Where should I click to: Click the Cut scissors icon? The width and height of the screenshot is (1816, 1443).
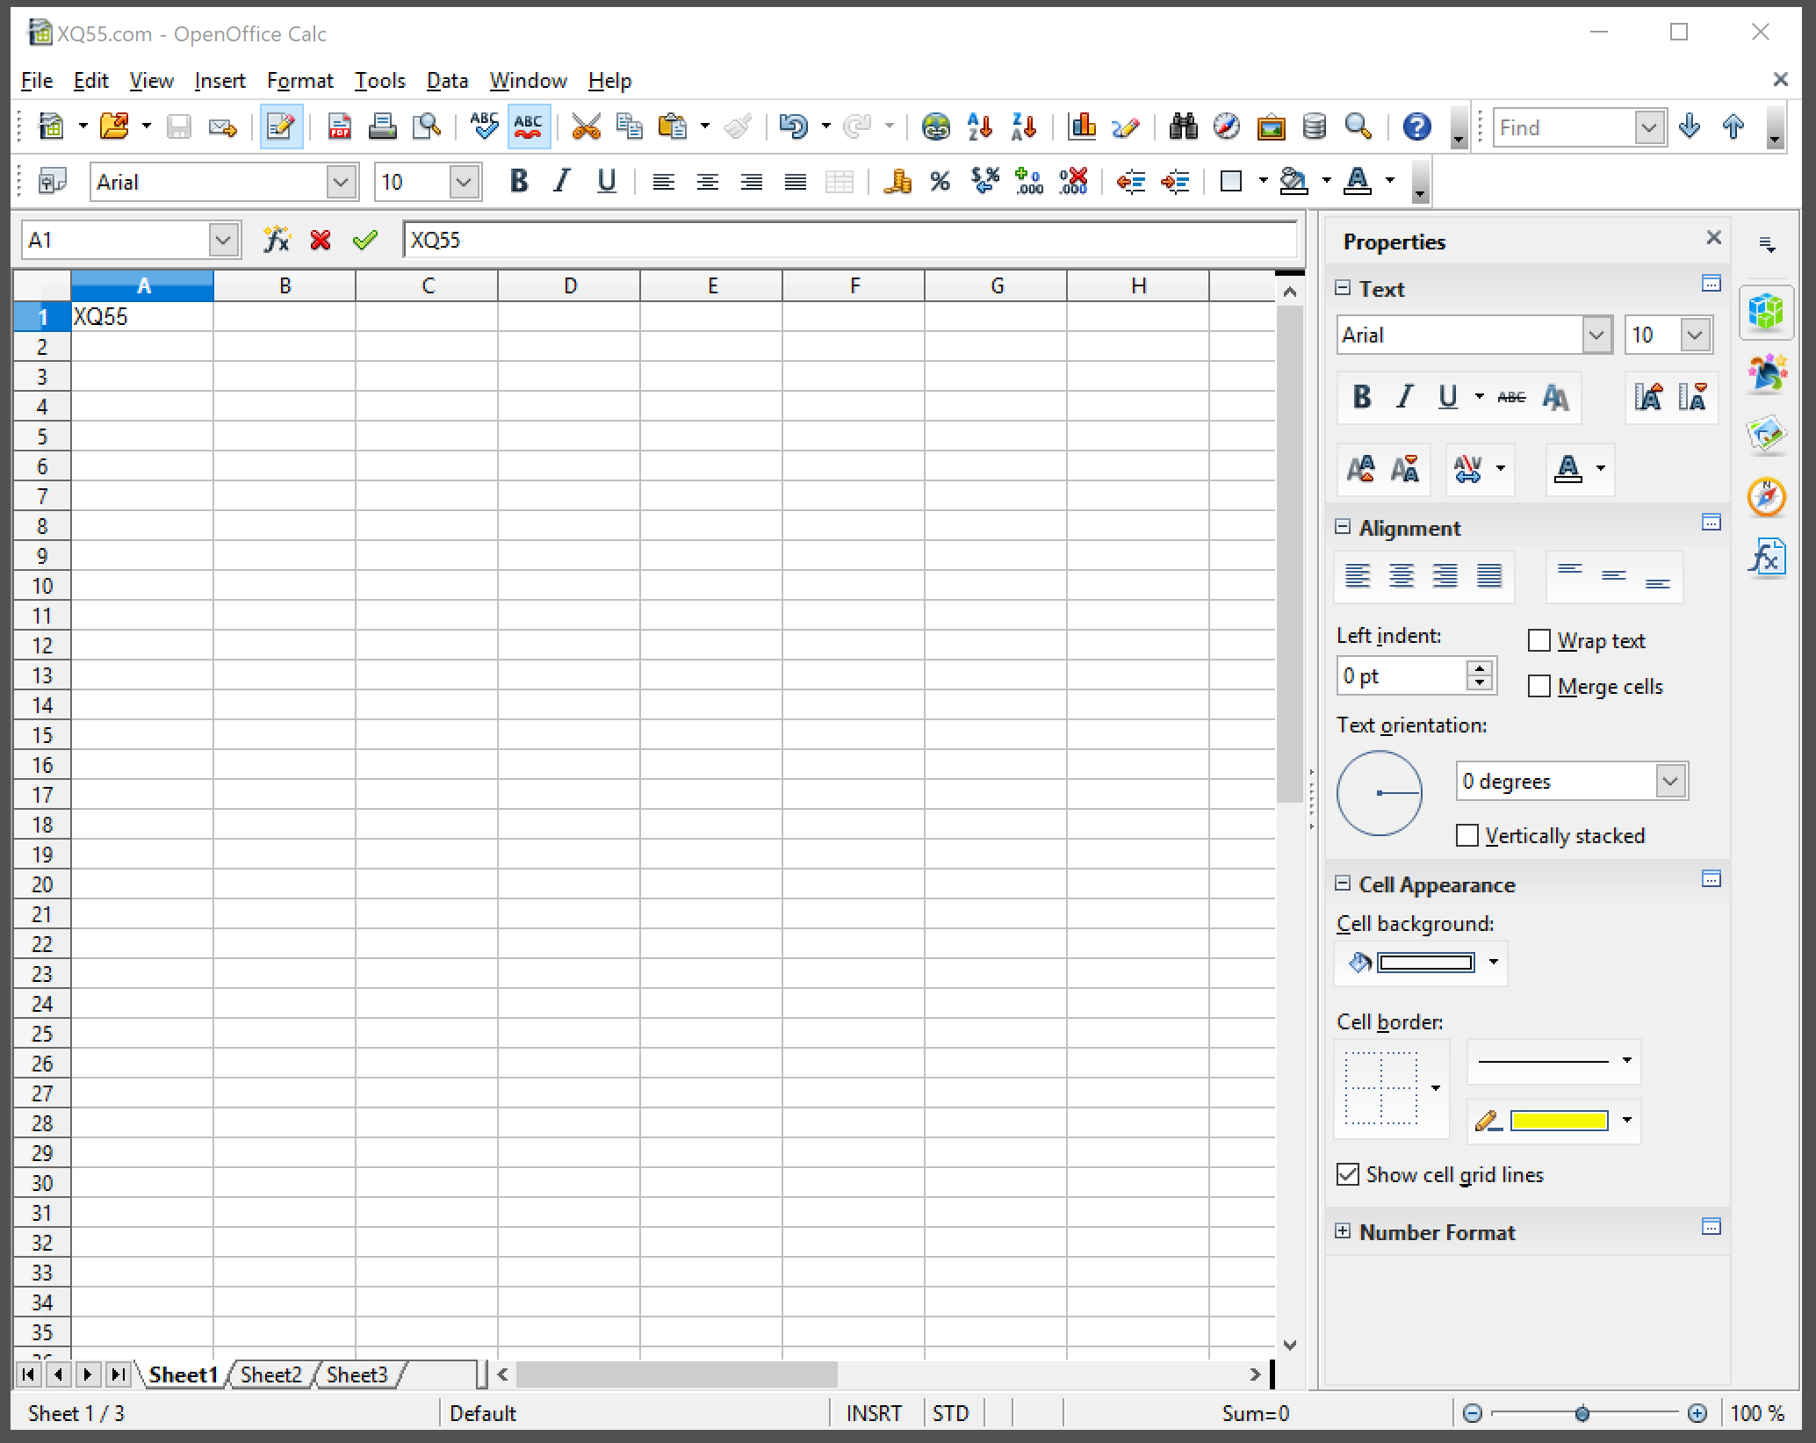tap(585, 127)
